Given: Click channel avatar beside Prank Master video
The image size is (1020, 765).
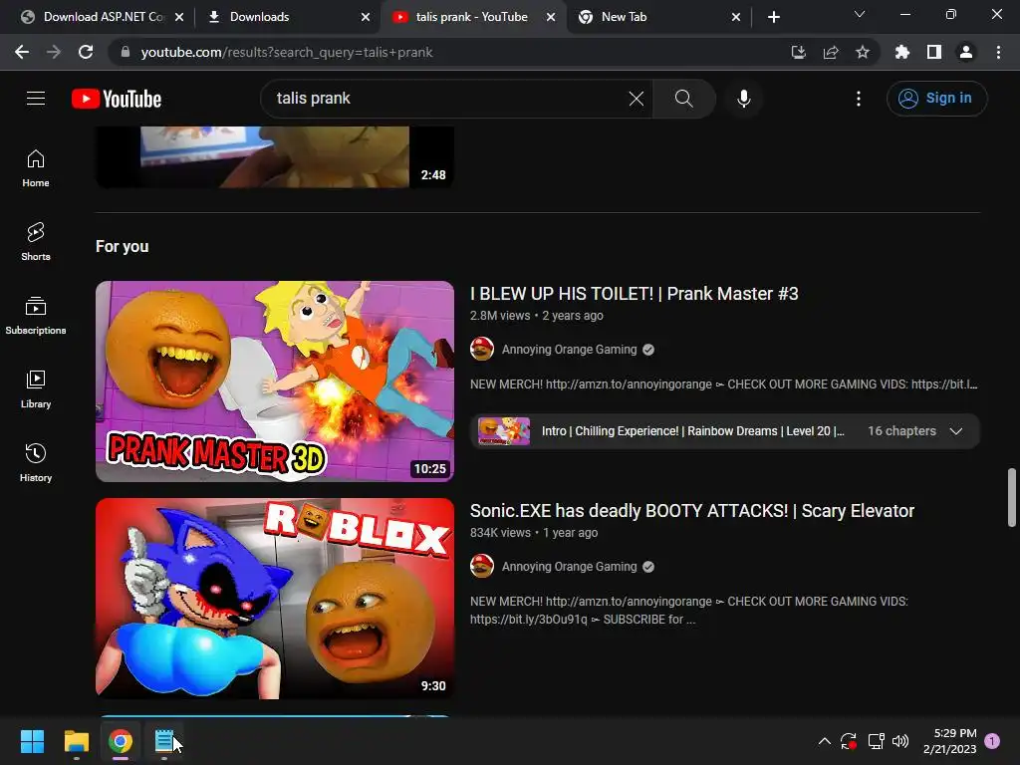Looking at the screenshot, I should 482,350.
